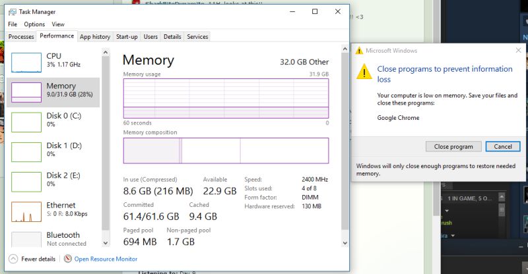Open Disk 1 (D:) performance view
Screen dimensions: 528x274
(x=53, y=152)
